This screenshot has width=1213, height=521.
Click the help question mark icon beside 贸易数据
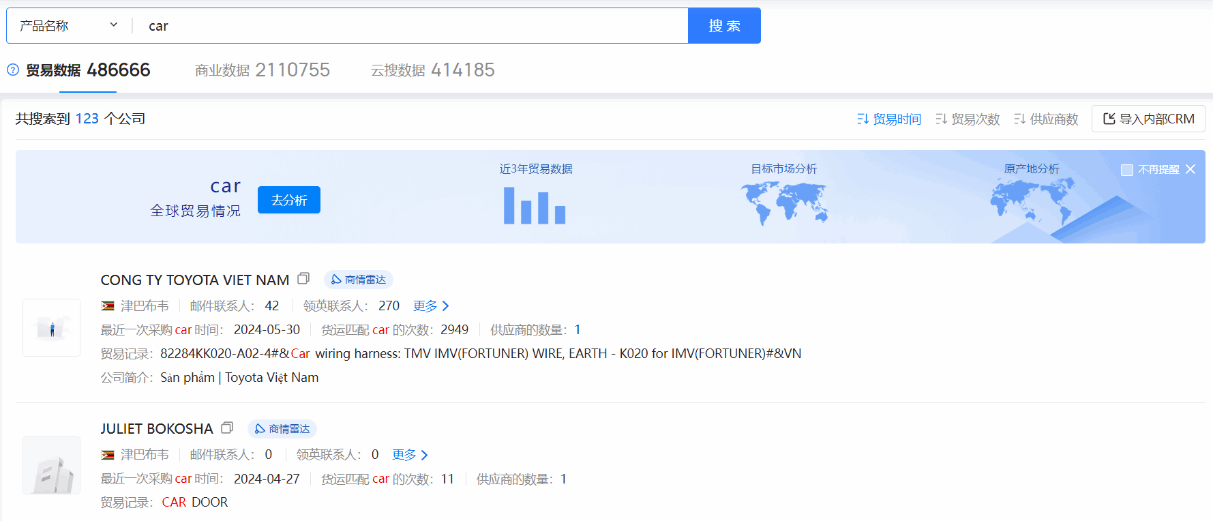tap(13, 70)
